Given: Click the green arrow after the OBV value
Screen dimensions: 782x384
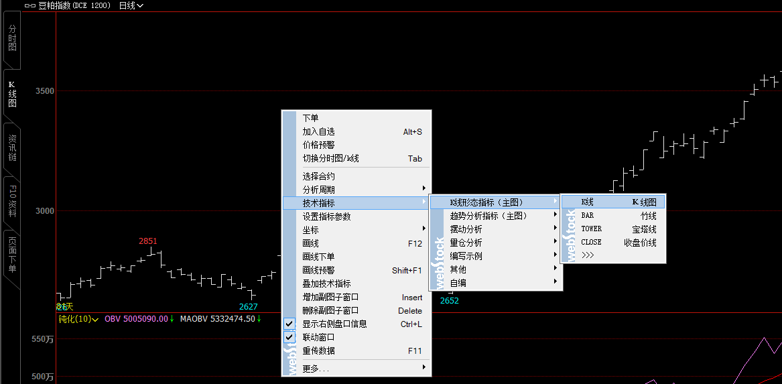Looking at the screenshot, I should pyautogui.click(x=172, y=319).
